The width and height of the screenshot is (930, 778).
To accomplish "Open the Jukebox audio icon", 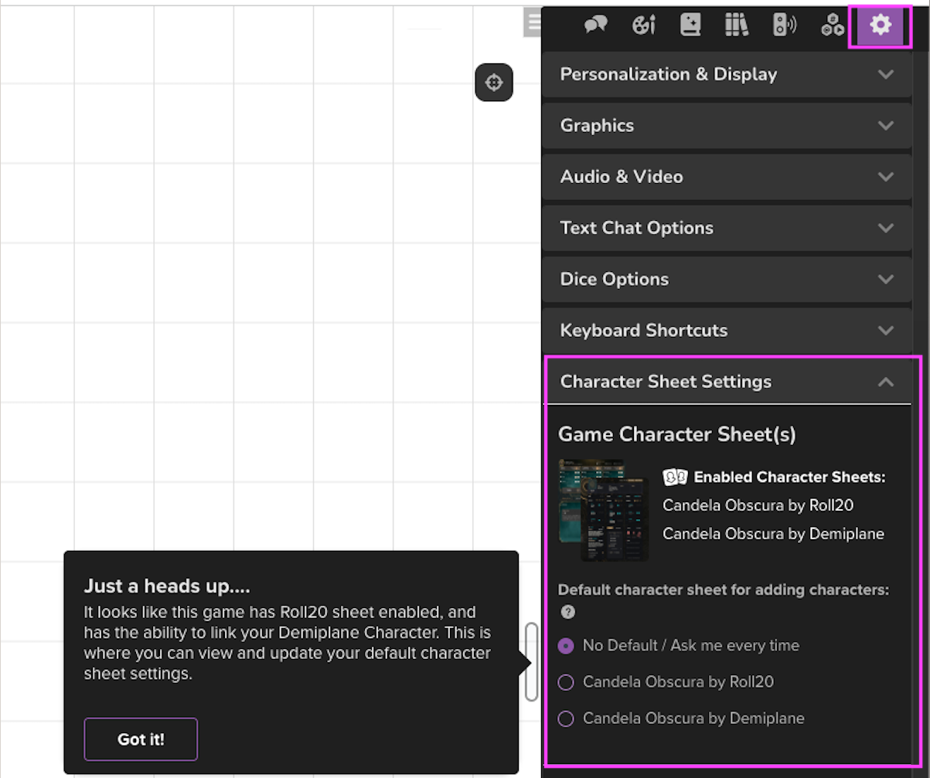I will pos(785,25).
